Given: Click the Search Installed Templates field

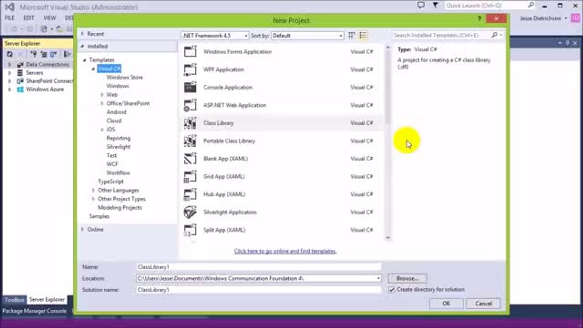Looking at the screenshot, I should 442,35.
